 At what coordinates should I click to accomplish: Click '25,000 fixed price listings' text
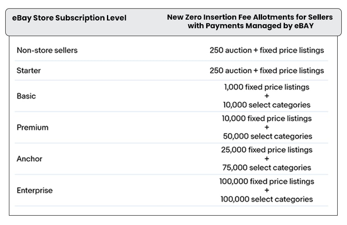267,150
